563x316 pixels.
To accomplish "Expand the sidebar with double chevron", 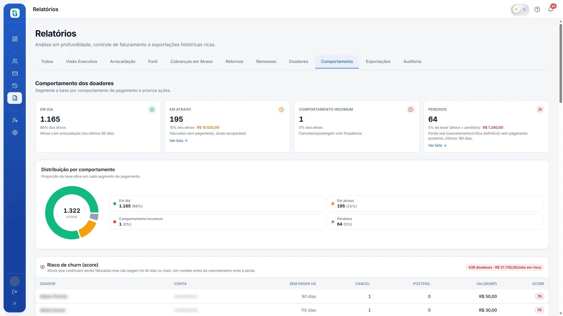I will click(15, 303).
